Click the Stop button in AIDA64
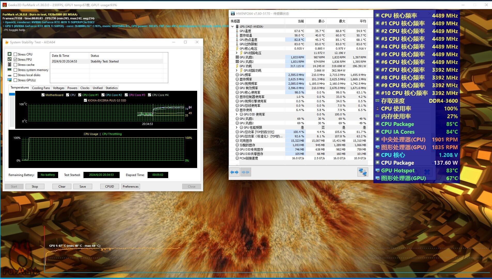This screenshot has width=492, height=279. 35,186
